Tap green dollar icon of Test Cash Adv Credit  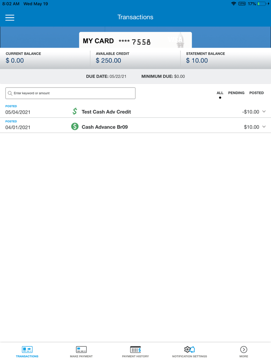tap(75, 112)
